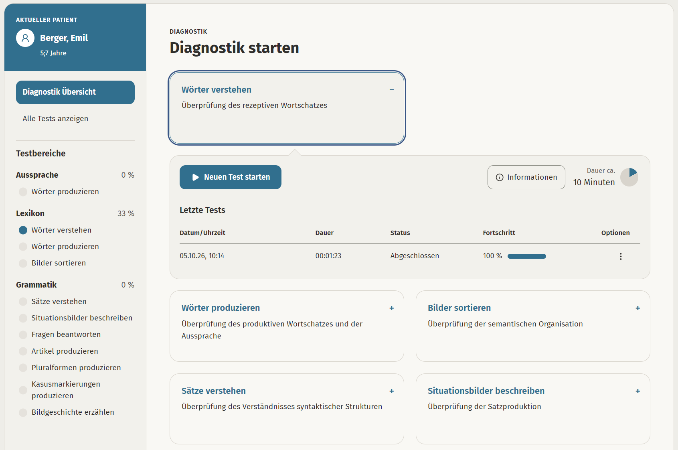Select Alle Tests anzeigen menu item
Viewport: 678px width, 450px height.
[x=55, y=119]
